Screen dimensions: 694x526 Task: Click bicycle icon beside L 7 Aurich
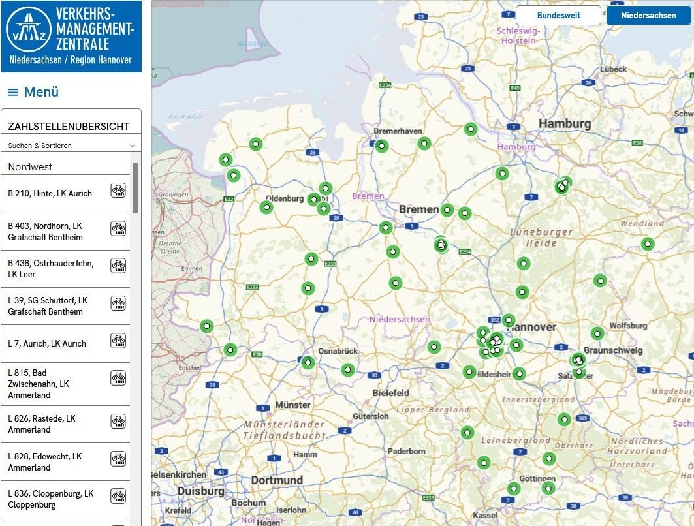pyautogui.click(x=118, y=340)
